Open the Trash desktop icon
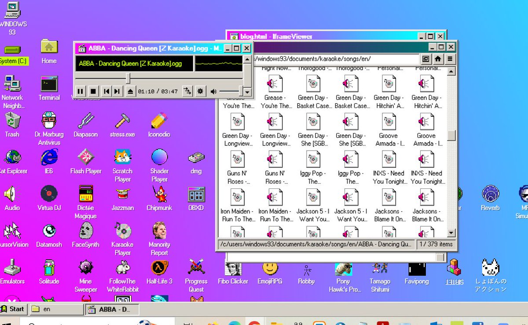528x325 pixels. pyautogui.click(x=12, y=125)
